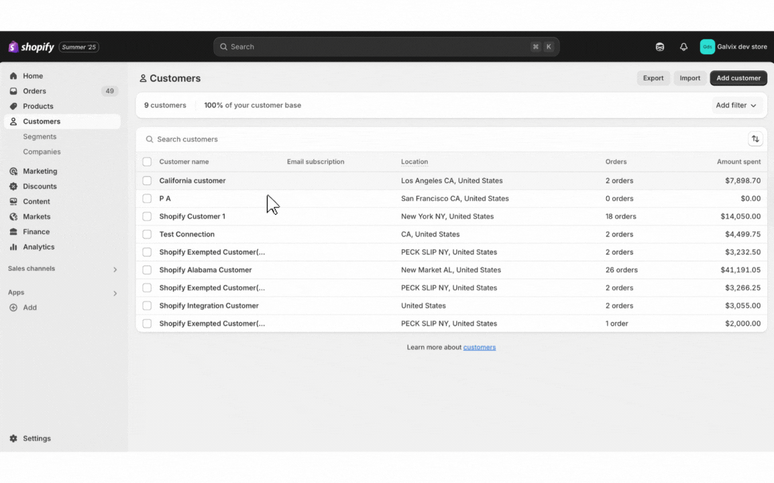This screenshot has height=483, width=774.
Task: Check the California customer row checkbox
Action: 147,180
